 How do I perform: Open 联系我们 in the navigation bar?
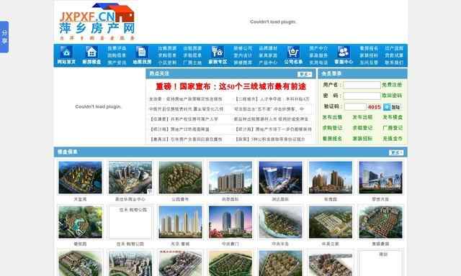tap(394, 63)
